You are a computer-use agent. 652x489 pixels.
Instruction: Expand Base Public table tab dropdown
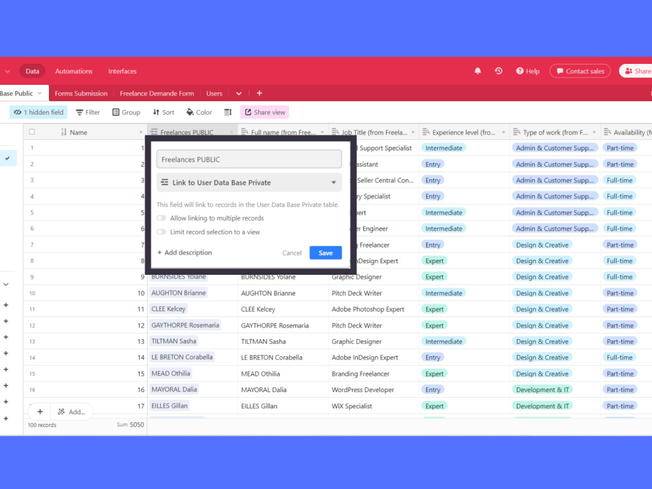click(x=40, y=93)
